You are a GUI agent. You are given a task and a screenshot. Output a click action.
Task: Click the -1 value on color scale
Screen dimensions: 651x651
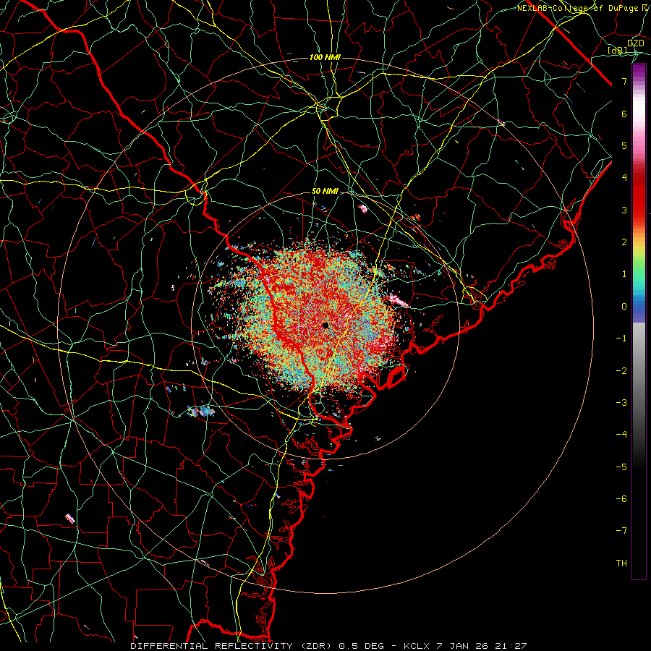(621, 339)
